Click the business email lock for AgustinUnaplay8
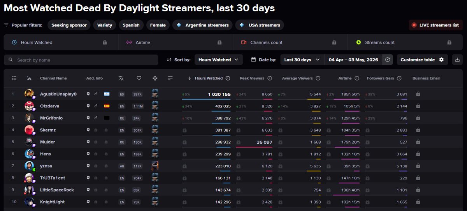 pos(418,94)
